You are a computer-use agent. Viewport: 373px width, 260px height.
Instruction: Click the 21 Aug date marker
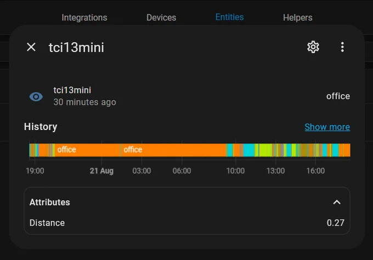point(101,171)
